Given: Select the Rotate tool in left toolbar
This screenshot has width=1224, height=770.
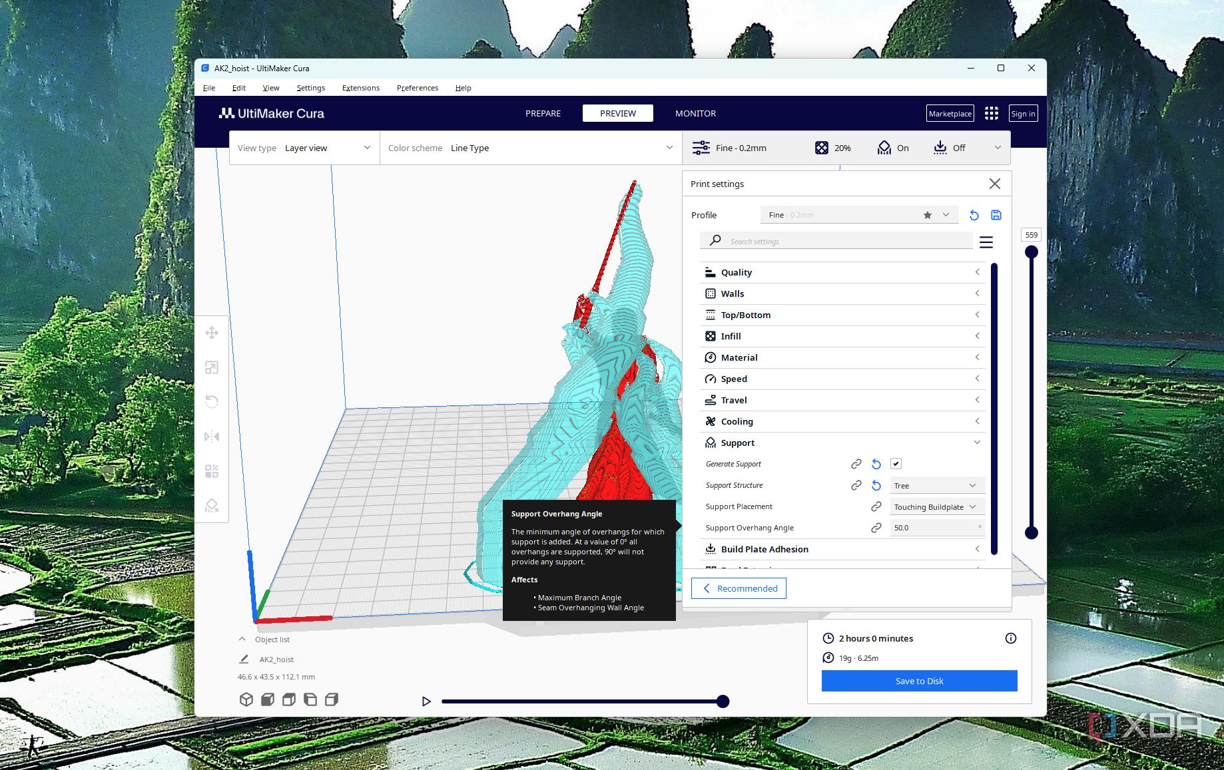Looking at the screenshot, I should [x=212, y=402].
